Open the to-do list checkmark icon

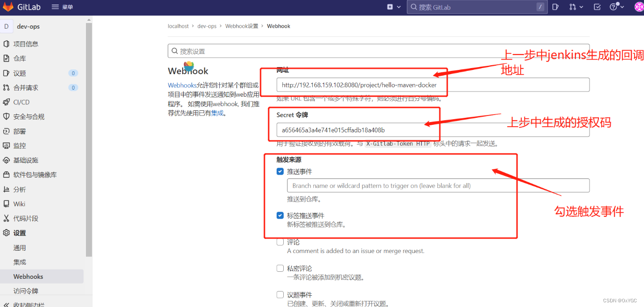click(x=597, y=7)
